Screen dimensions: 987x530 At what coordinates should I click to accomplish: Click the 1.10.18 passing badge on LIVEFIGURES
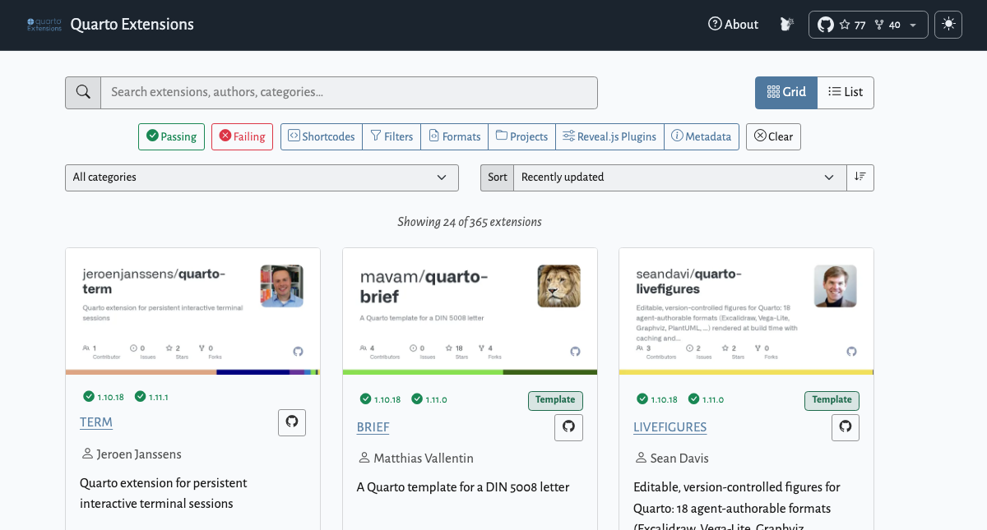tap(657, 399)
